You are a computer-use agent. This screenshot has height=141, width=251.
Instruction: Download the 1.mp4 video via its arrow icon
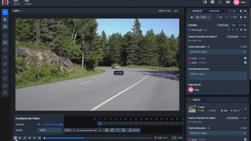(x=246, y=109)
